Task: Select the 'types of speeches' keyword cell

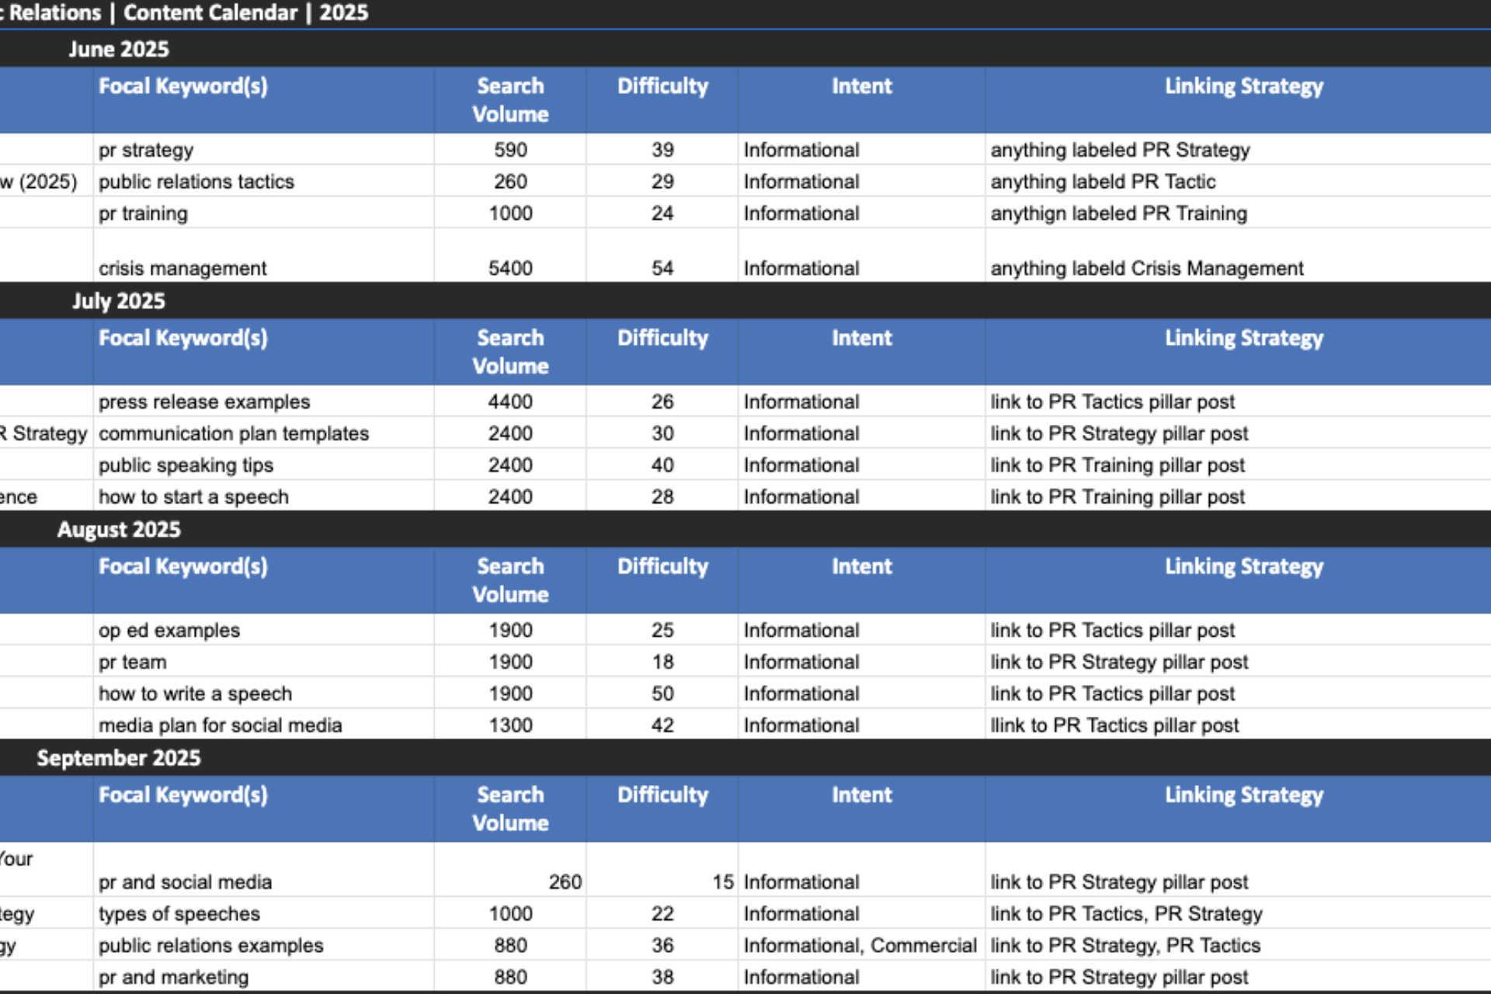Action: pyautogui.click(x=179, y=913)
